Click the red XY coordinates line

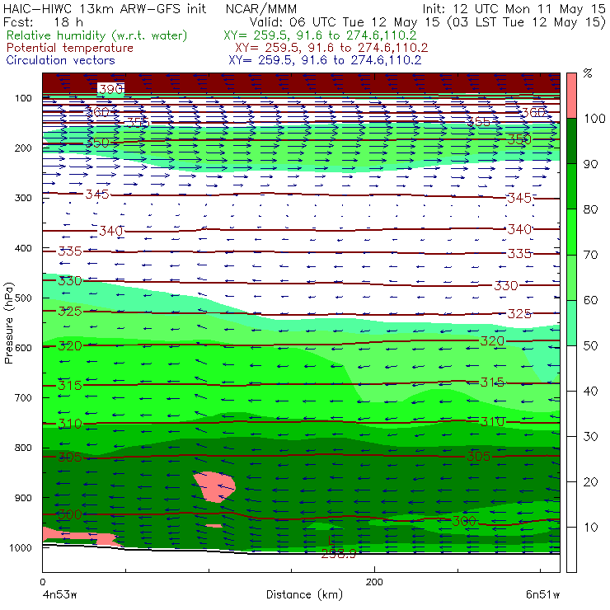tap(331, 48)
